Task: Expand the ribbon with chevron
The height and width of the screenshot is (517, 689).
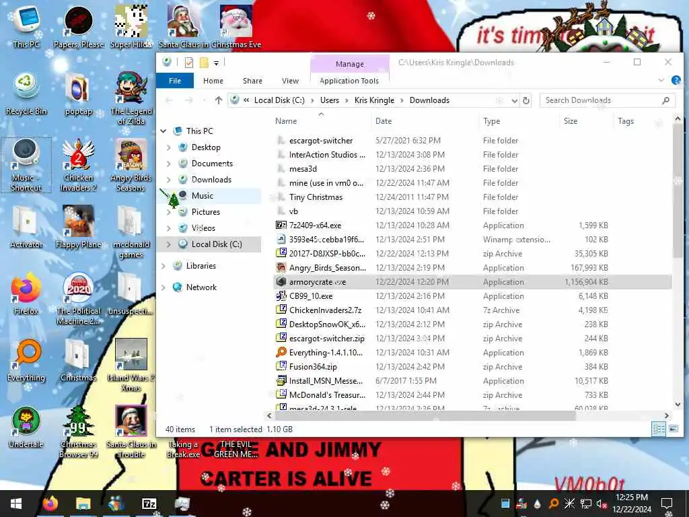Action: point(661,80)
